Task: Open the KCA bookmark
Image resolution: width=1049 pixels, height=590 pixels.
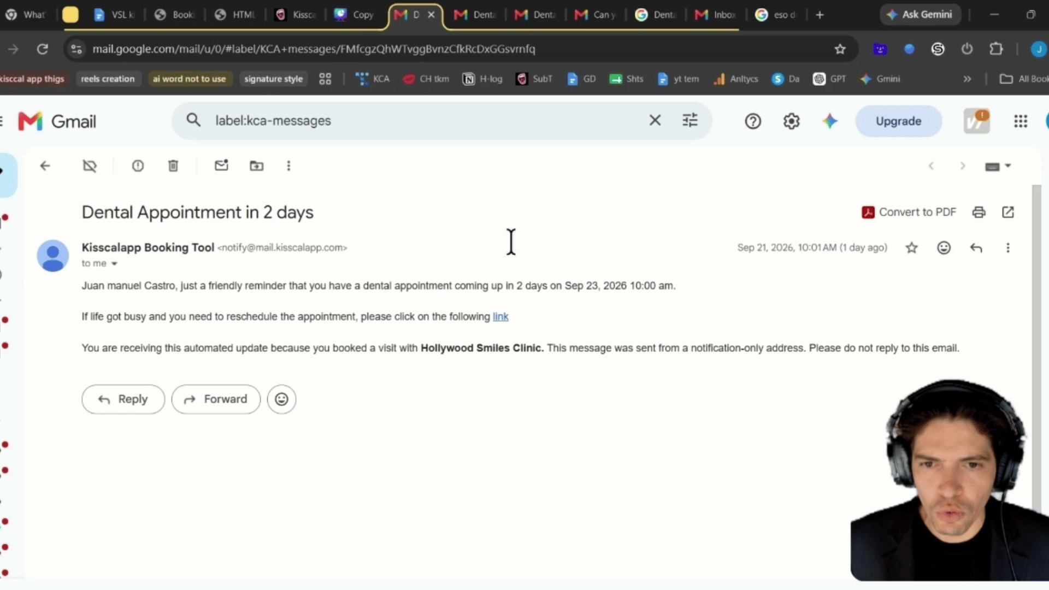Action: pyautogui.click(x=373, y=79)
